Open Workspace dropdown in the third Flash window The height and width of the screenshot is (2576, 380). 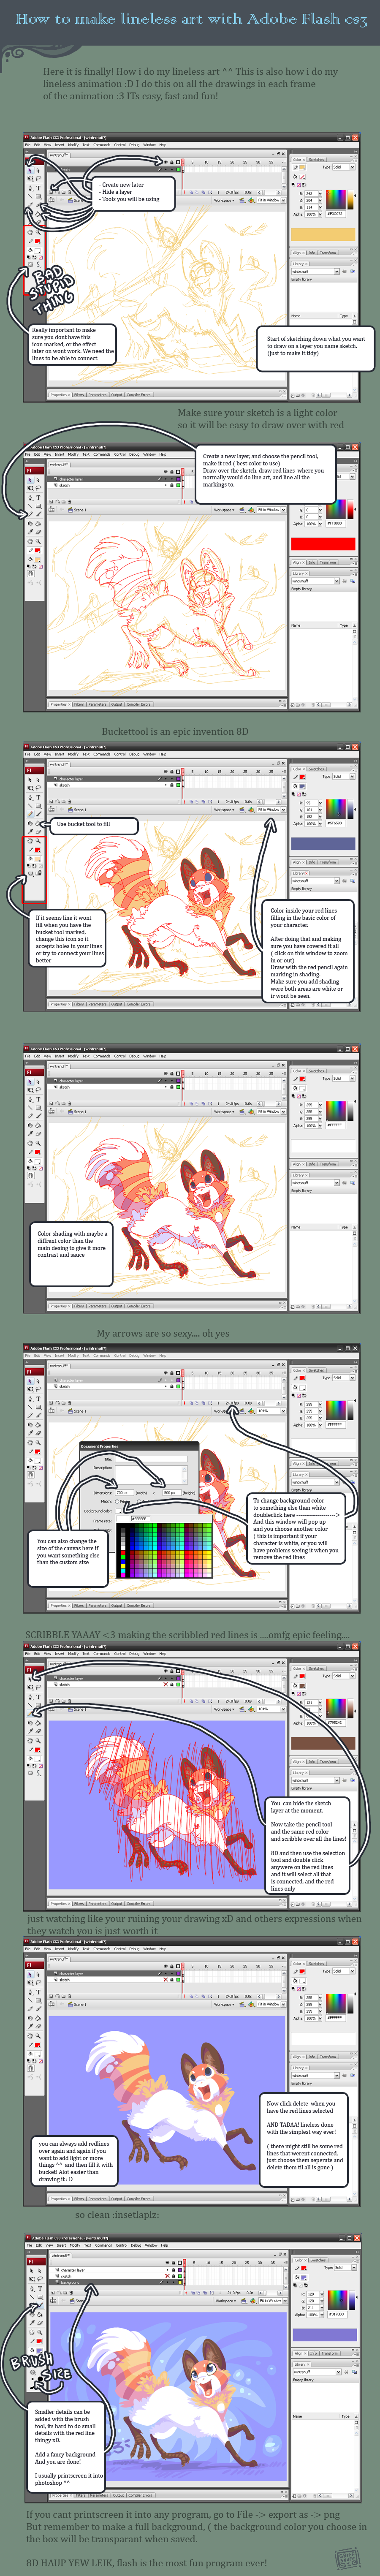(x=224, y=810)
